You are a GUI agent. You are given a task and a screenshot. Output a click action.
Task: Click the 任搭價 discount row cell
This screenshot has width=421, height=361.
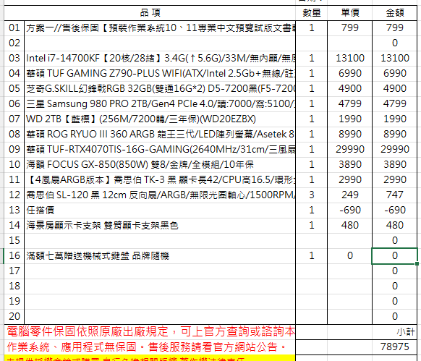click(x=160, y=210)
